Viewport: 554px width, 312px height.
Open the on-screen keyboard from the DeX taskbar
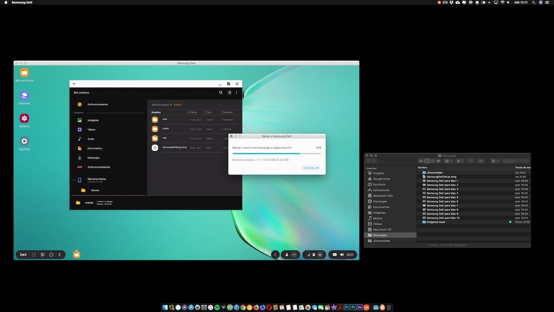(334, 254)
